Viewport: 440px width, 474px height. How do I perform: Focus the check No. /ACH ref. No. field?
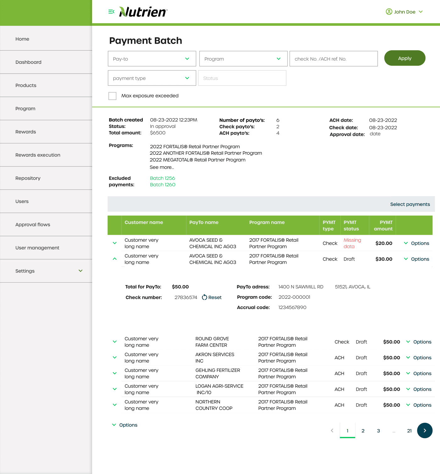(x=333, y=59)
